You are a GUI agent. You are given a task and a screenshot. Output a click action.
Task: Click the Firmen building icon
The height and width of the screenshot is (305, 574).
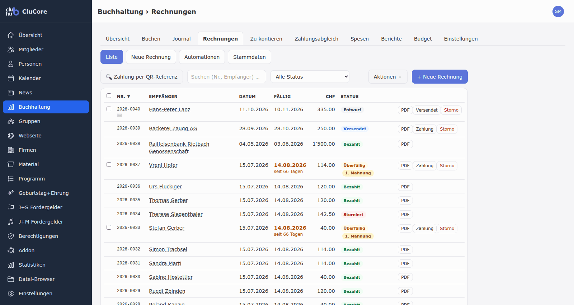[x=11, y=150]
